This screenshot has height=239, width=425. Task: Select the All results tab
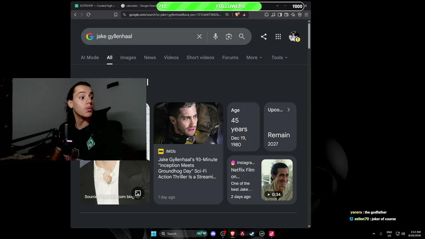coord(110,57)
